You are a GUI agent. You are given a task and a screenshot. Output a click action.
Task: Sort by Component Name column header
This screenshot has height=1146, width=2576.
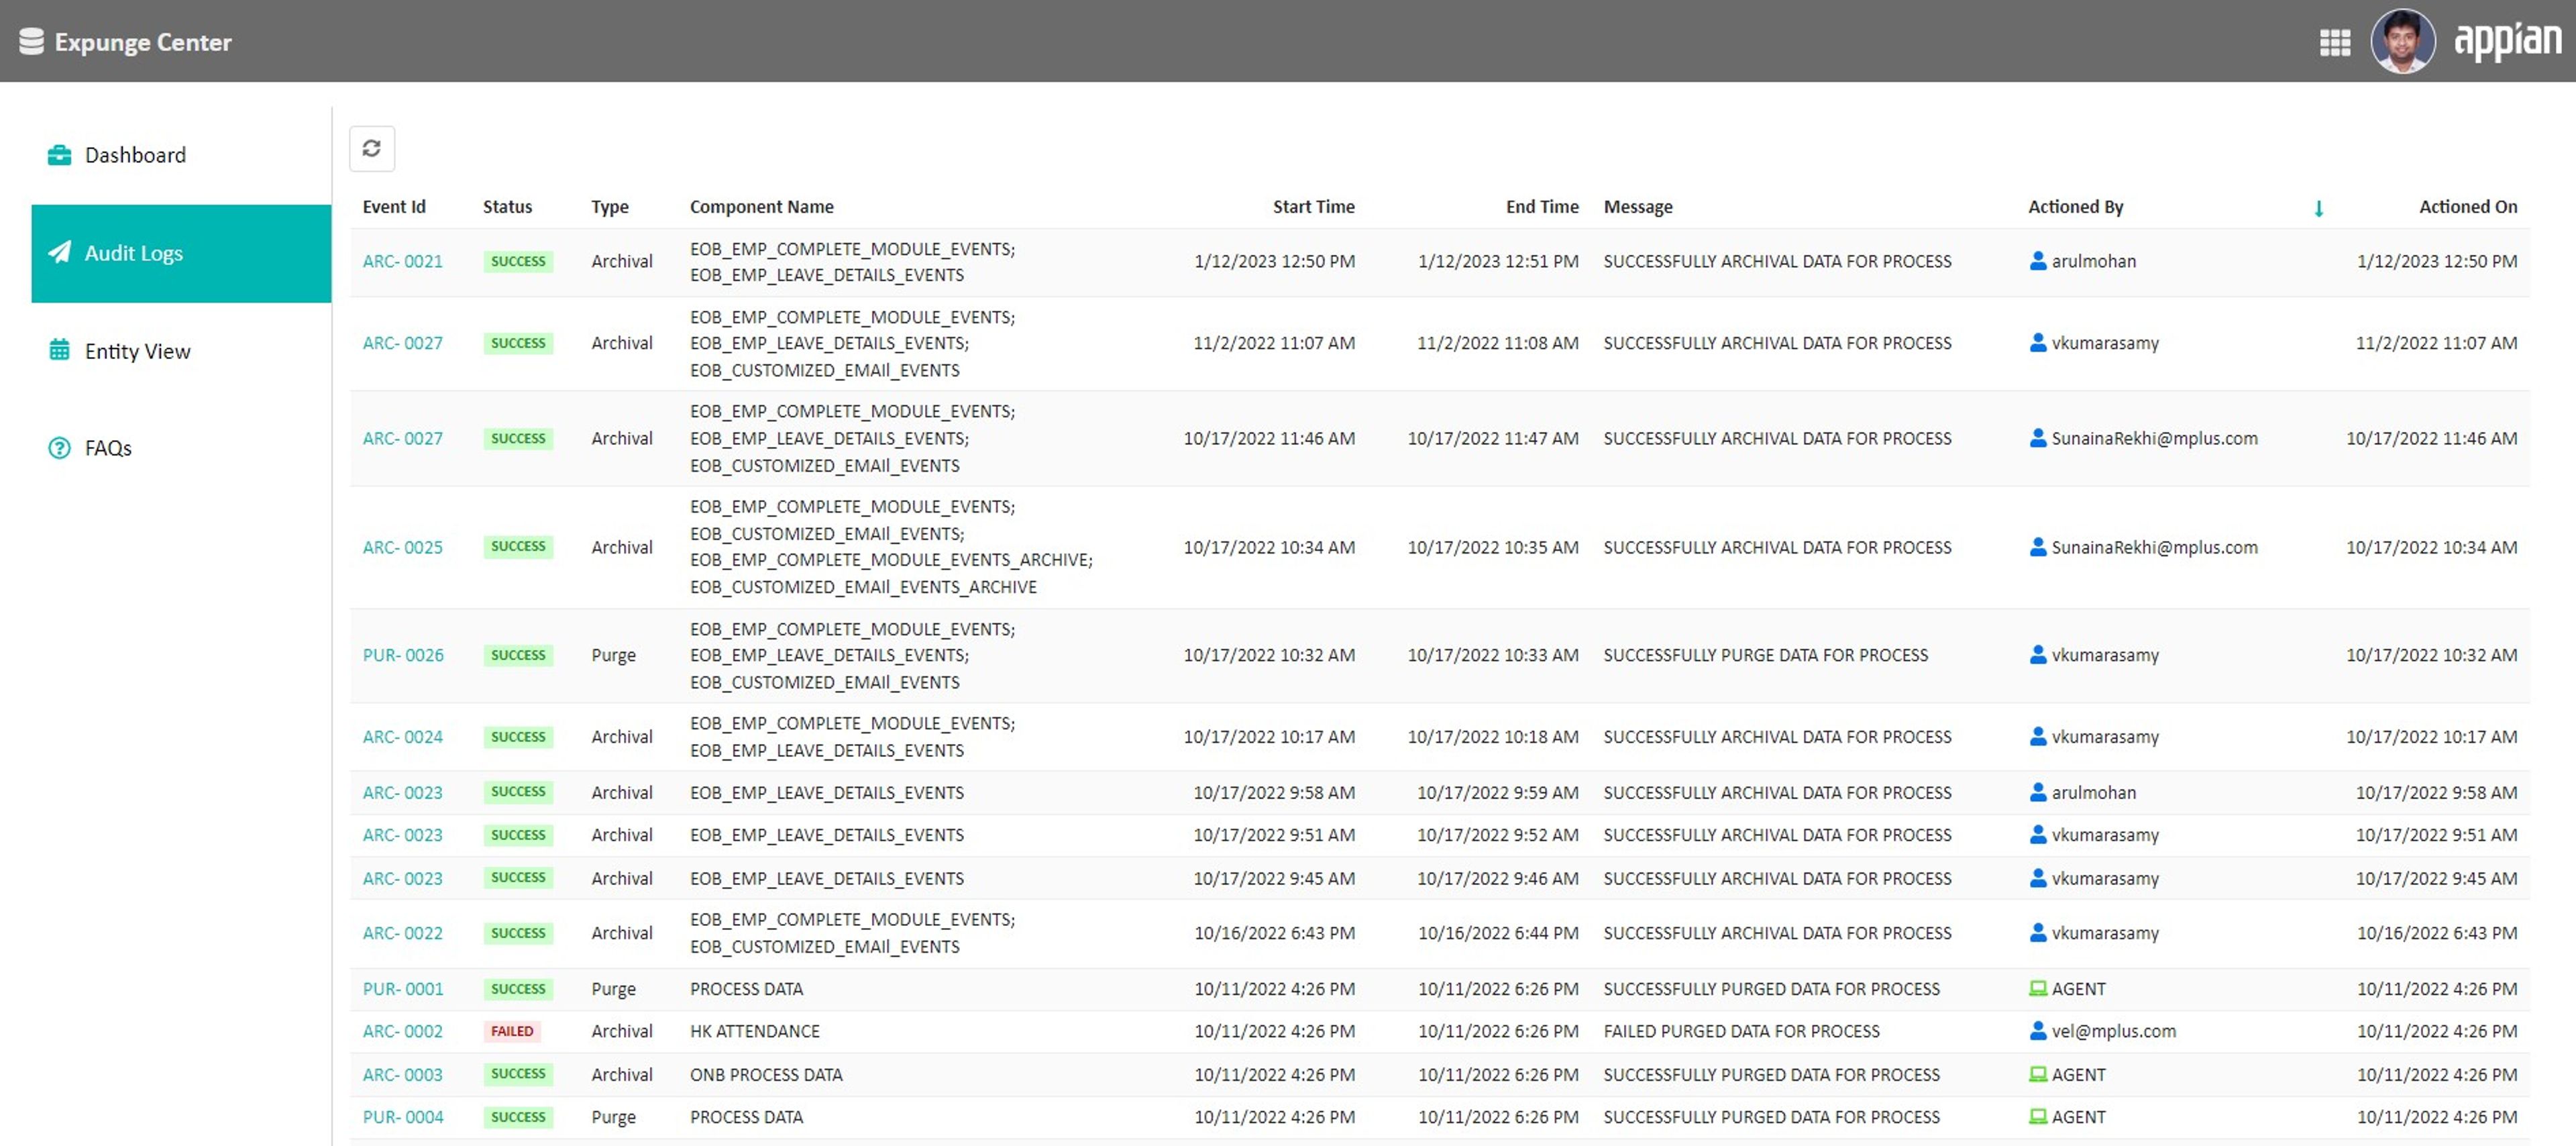[762, 207]
